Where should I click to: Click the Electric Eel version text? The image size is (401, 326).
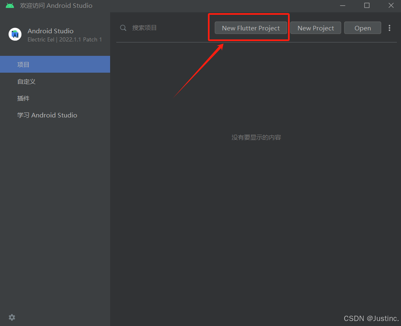click(65, 39)
